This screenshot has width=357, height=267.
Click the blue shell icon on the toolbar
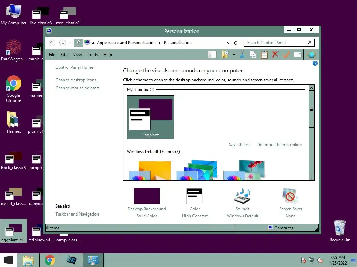click(x=311, y=55)
